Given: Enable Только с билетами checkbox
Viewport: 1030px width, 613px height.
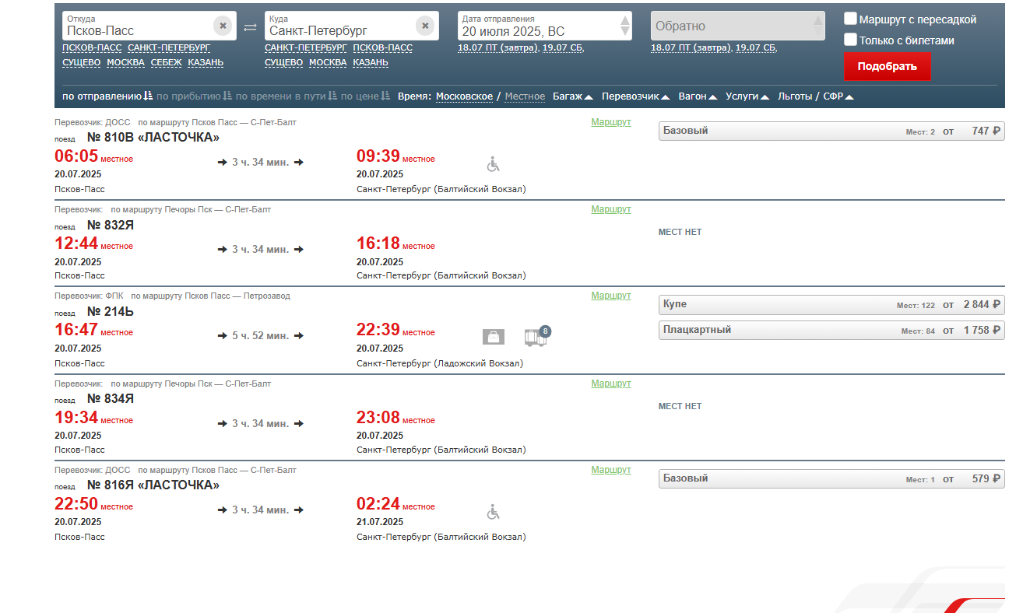Looking at the screenshot, I should click(x=851, y=40).
